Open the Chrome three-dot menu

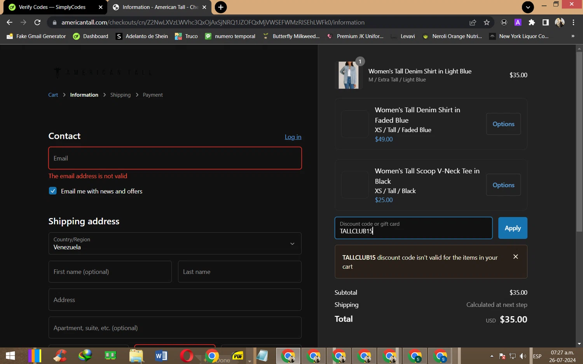[x=573, y=23]
